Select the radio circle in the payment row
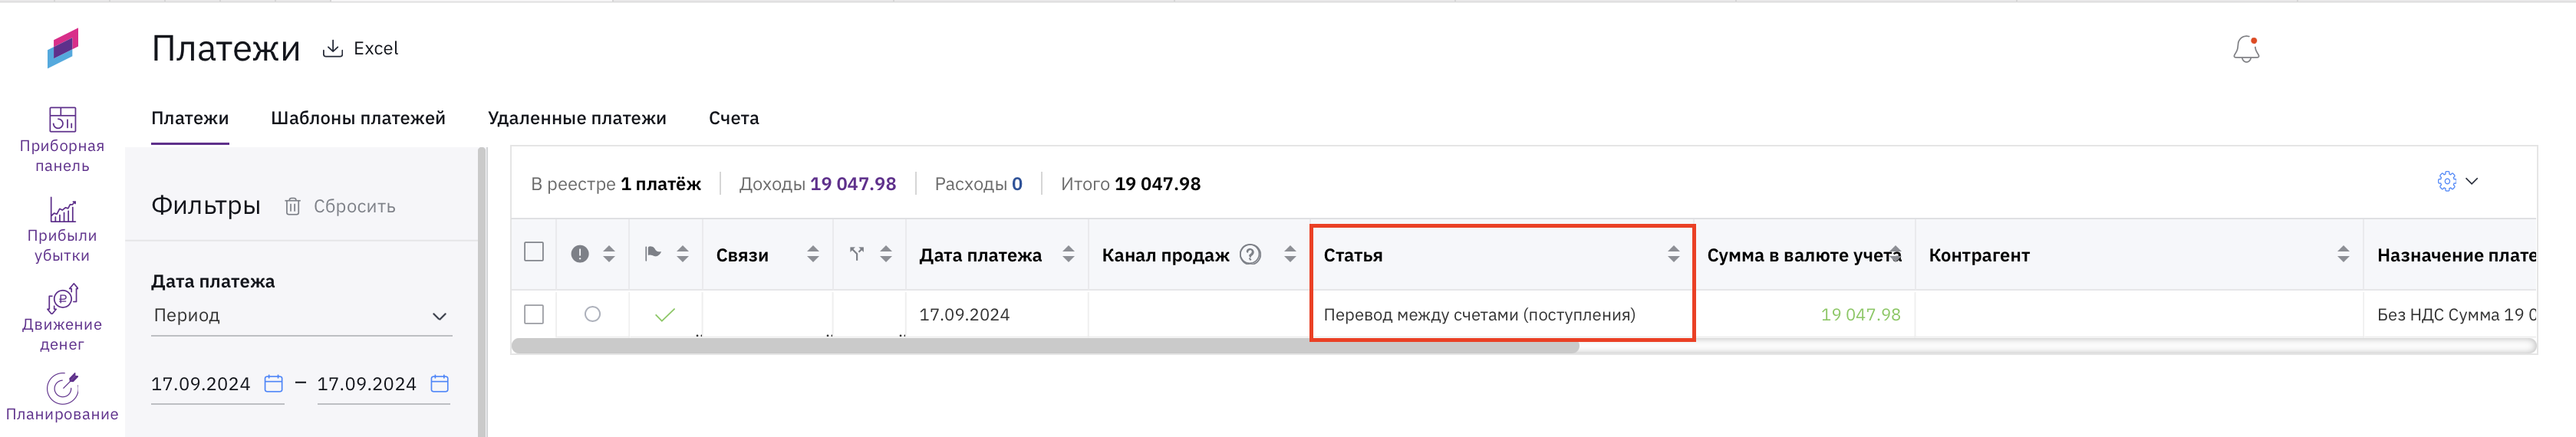Image resolution: width=2576 pixels, height=437 pixels. 592,314
